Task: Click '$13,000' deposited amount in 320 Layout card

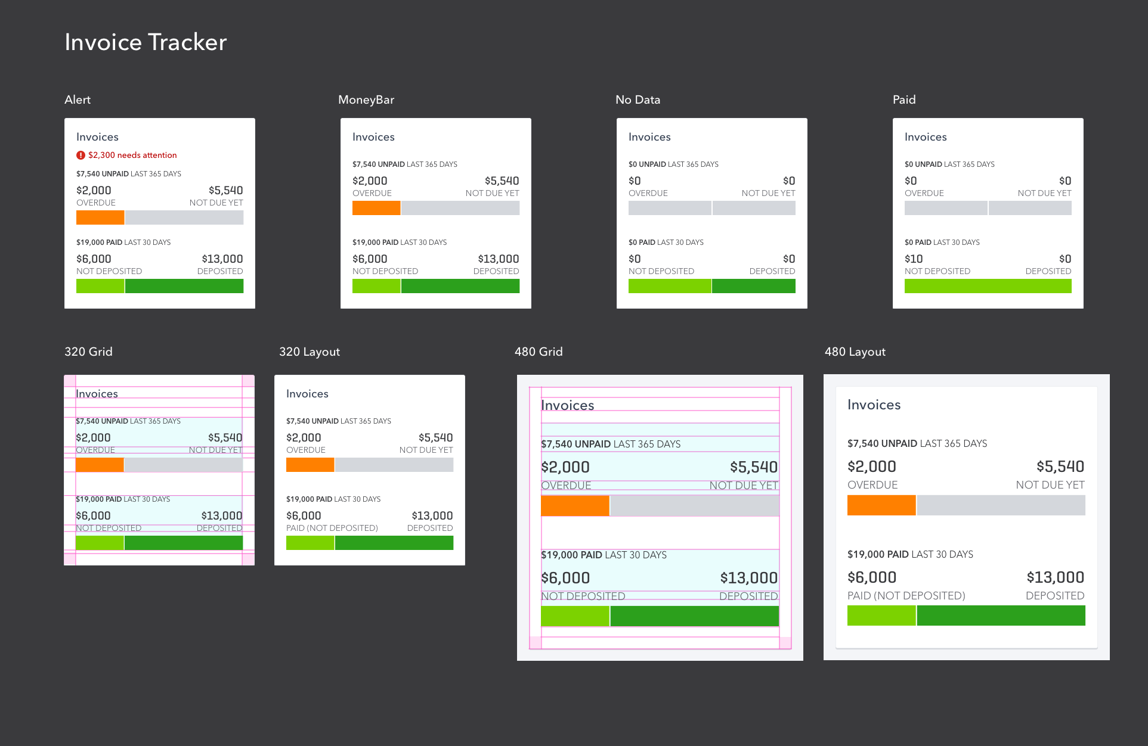Action: click(x=432, y=515)
